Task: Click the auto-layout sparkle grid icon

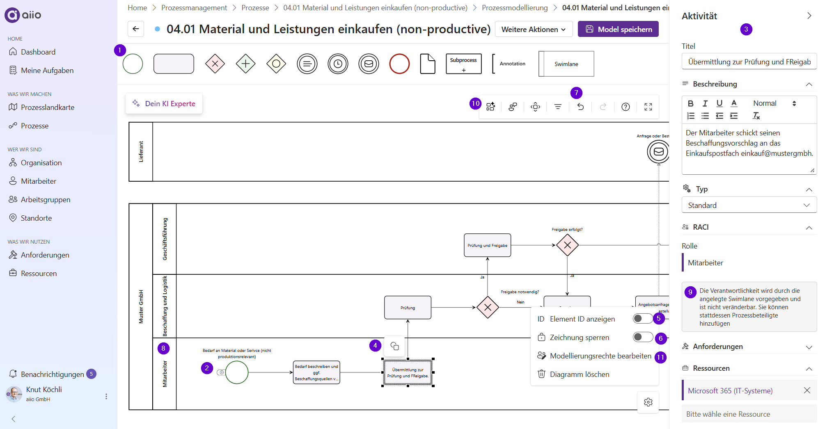Action: [x=490, y=107]
